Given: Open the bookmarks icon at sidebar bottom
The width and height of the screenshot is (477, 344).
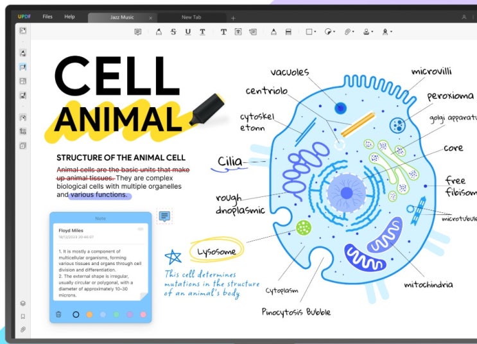Looking at the screenshot, I should (23, 316).
